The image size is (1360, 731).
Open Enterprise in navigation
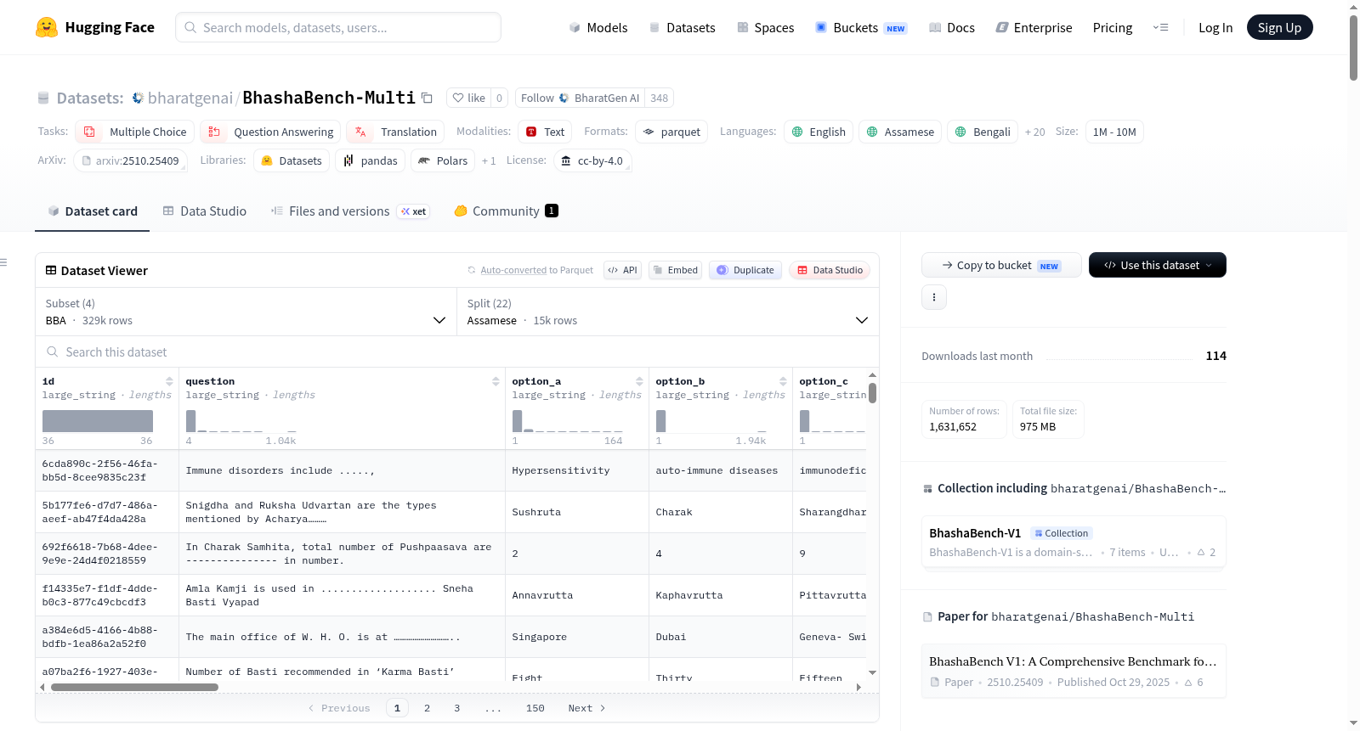tap(1034, 27)
